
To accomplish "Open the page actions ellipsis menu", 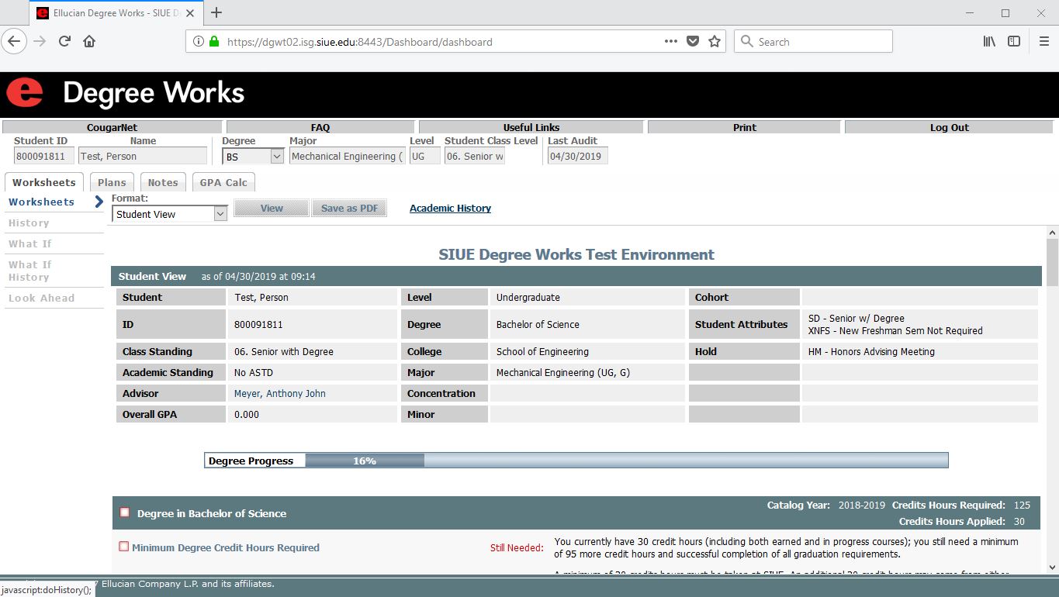I will (x=671, y=42).
